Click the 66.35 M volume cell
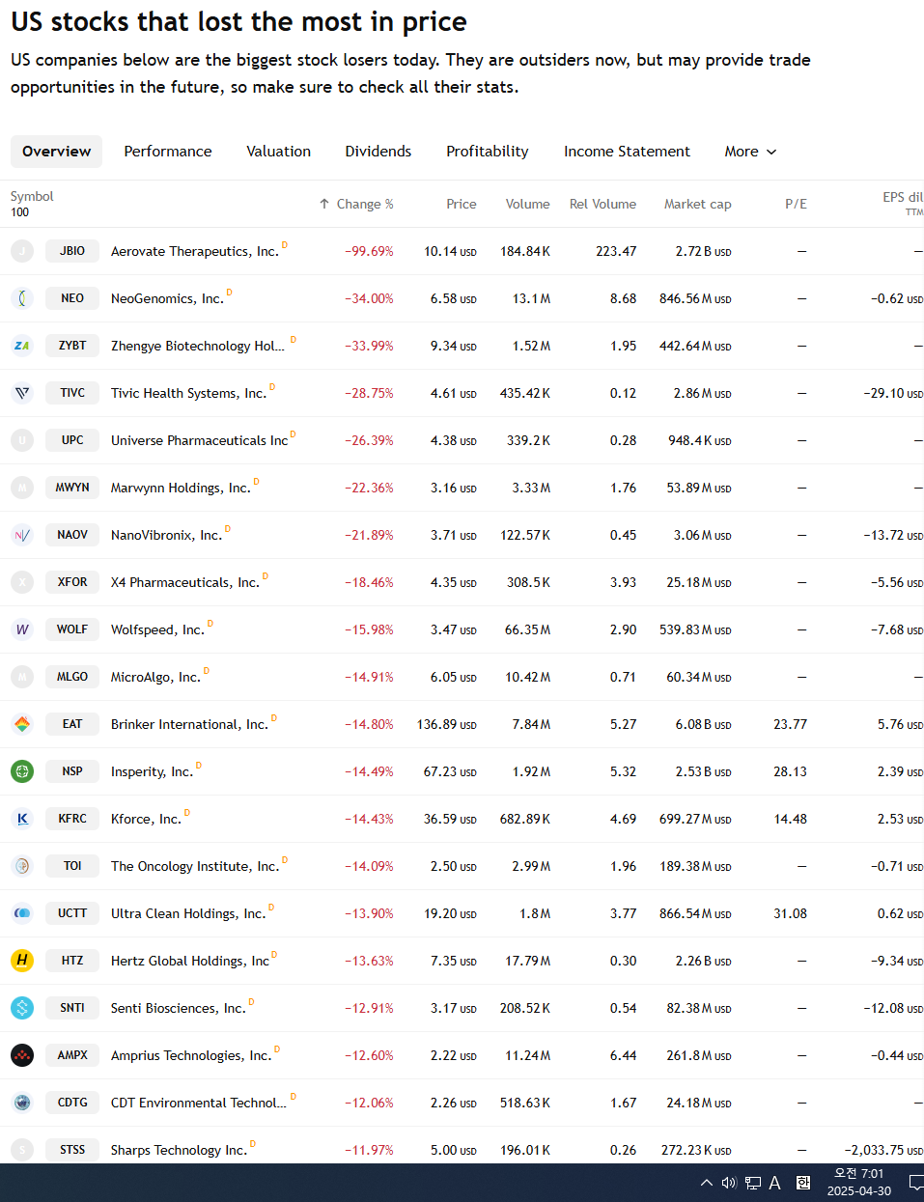The width and height of the screenshot is (924, 1202). click(527, 629)
